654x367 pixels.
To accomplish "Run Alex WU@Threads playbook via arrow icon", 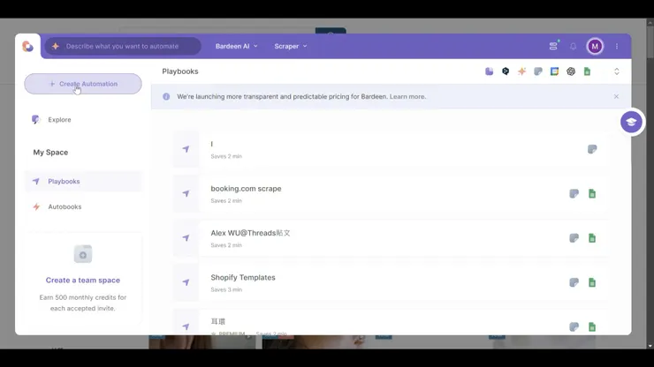I will pyautogui.click(x=186, y=238).
